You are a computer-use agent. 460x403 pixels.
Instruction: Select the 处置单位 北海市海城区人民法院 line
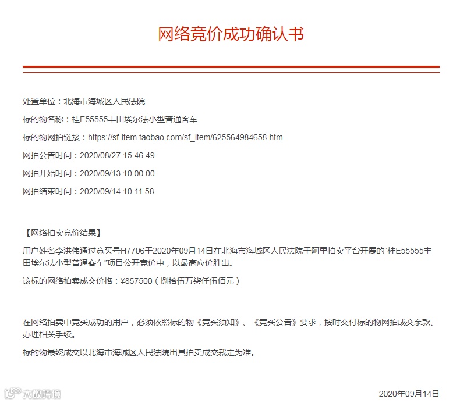tap(84, 101)
